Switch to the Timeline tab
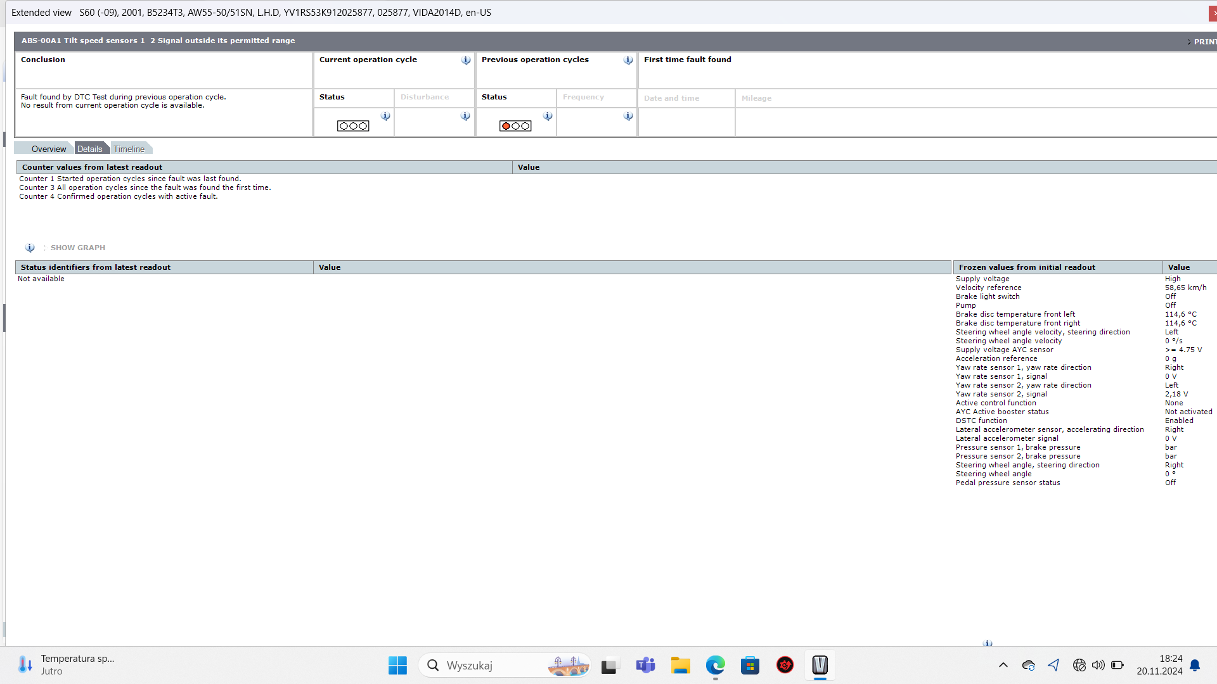This screenshot has width=1217, height=684. (129, 149)
